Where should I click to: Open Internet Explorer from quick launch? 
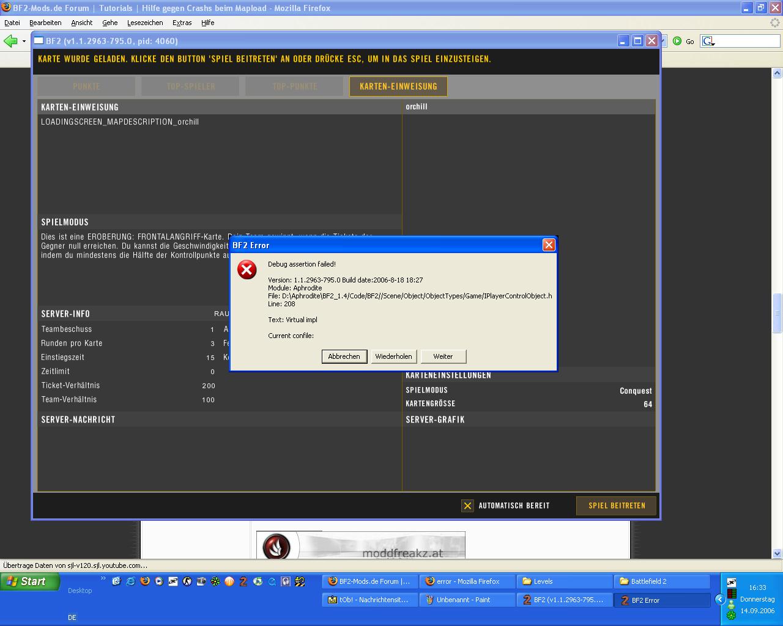click(130, 581)
